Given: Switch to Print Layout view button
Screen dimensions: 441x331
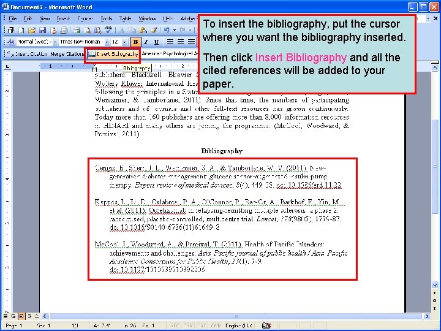Looking at the screenshot, I should pyautogui.click(x=21, y=316).
